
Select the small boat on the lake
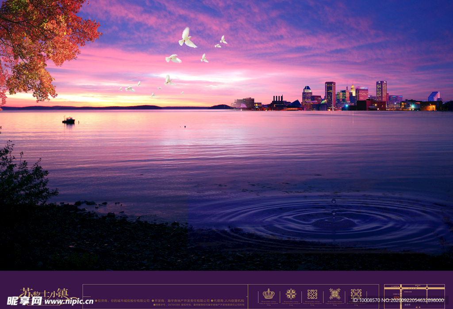click(x=69, y=120)
